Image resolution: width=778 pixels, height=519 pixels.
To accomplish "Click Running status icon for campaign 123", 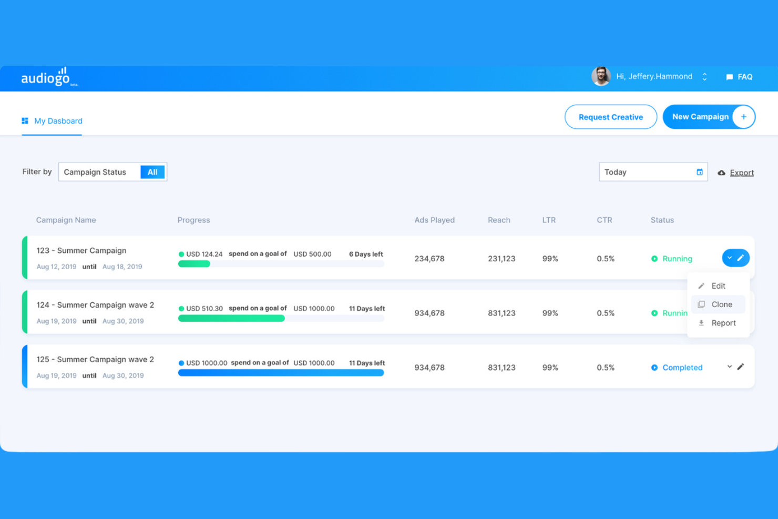I will (654, 259).
